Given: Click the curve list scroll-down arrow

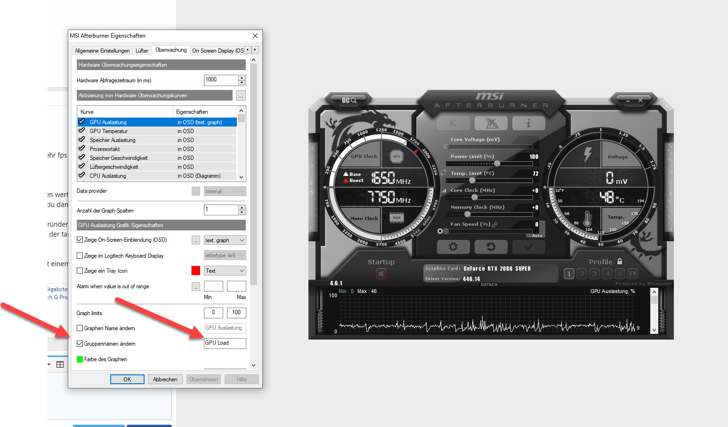Looking at the screenshot, I should tap(241, 177).
